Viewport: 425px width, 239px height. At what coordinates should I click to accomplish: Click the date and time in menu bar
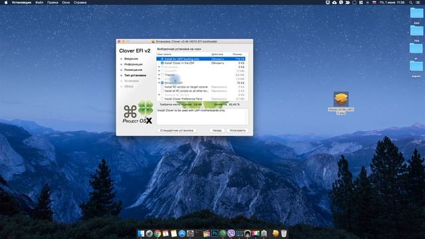tap(392, 3)
